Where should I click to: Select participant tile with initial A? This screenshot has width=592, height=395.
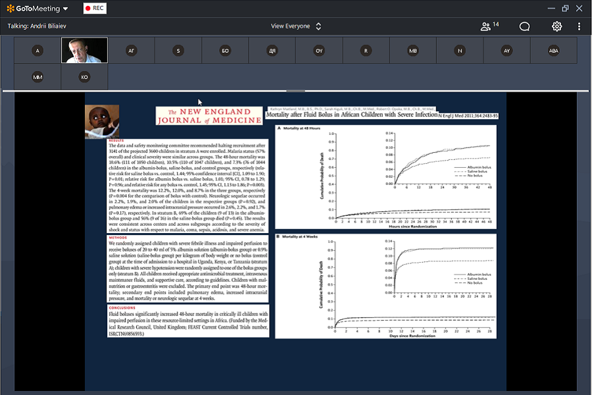pyautogui.click(x=37, y=50)
